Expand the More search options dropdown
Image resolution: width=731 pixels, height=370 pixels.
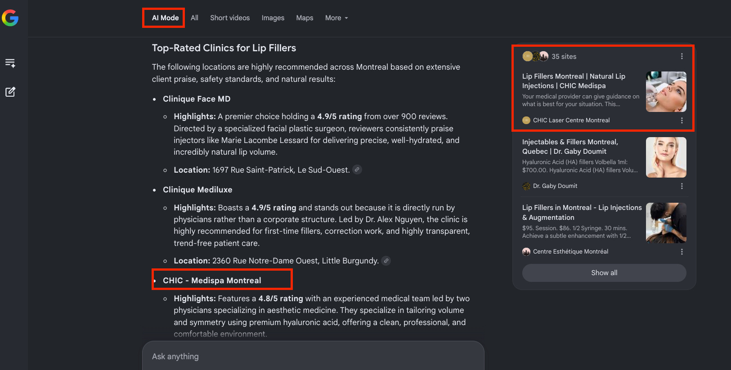(336, 18)
